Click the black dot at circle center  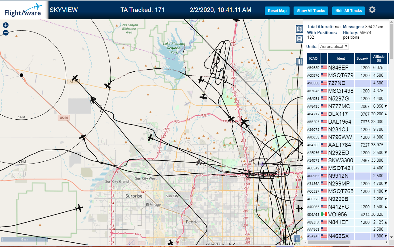point(21,75)
